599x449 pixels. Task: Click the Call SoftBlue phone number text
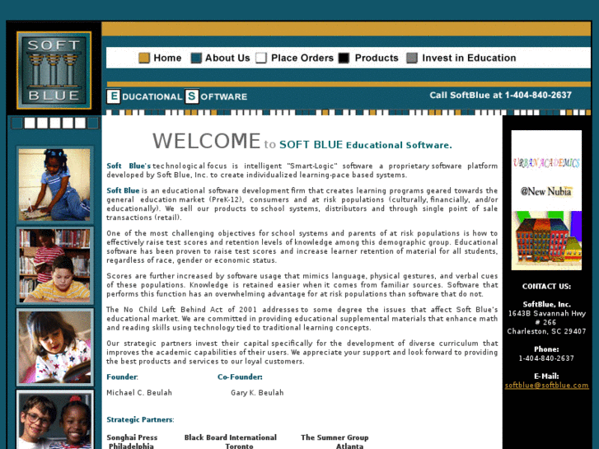coord(500,95)
